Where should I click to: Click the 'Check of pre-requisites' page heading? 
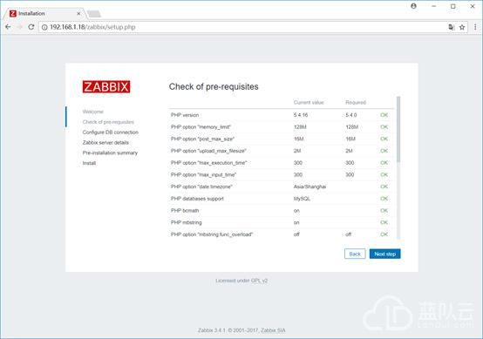coord(214,87)
